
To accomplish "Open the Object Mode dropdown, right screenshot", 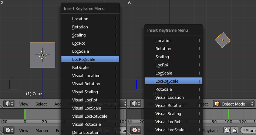I will click(x=233, y=104).
